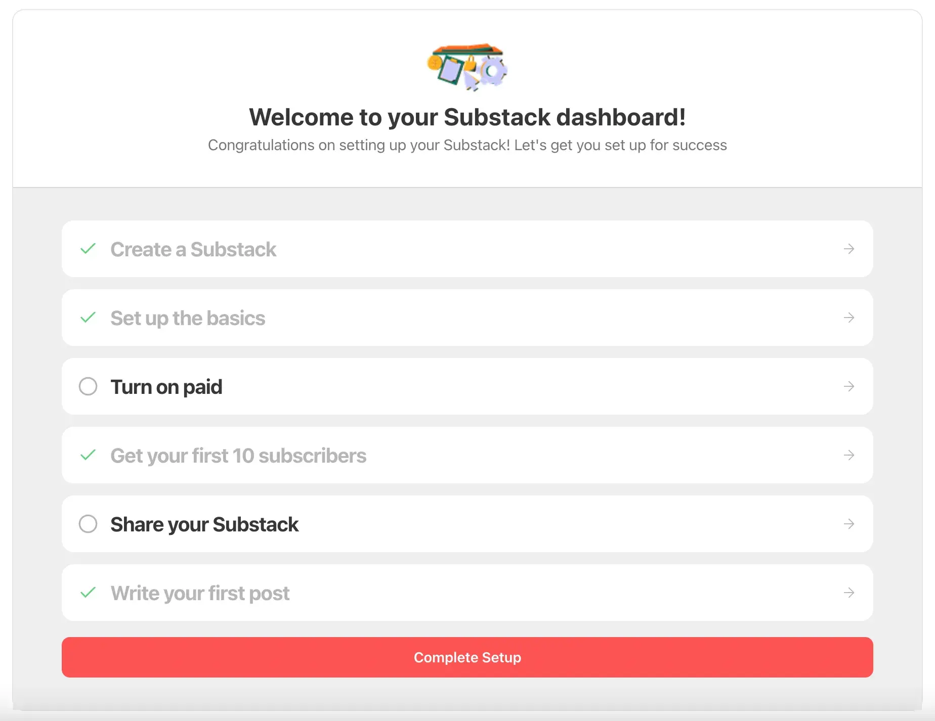Click the arrow icon beside Share your Substack
This screenshot has height=721, width=935.
click(x=849, y=524)
